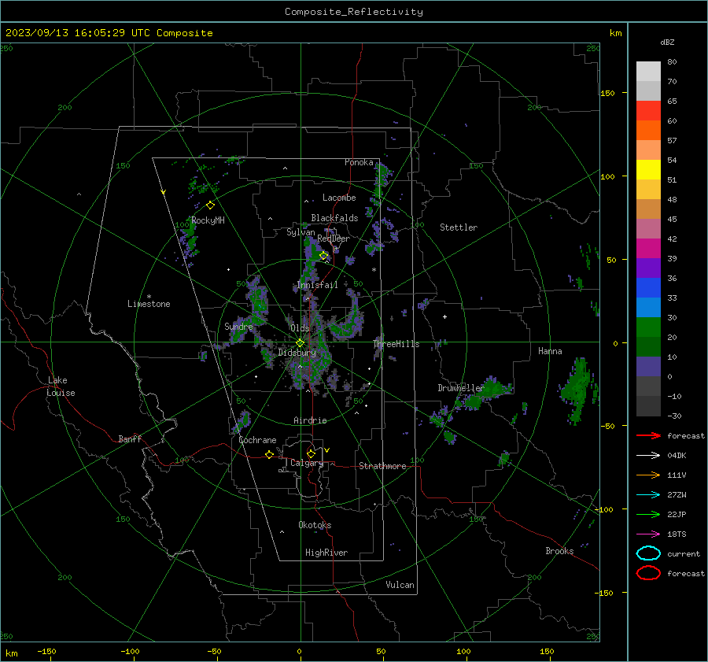Viewport: 708px width, 662px height.
Task: Click the green 20–30 dBZ color band
Action: pos(648,327)
